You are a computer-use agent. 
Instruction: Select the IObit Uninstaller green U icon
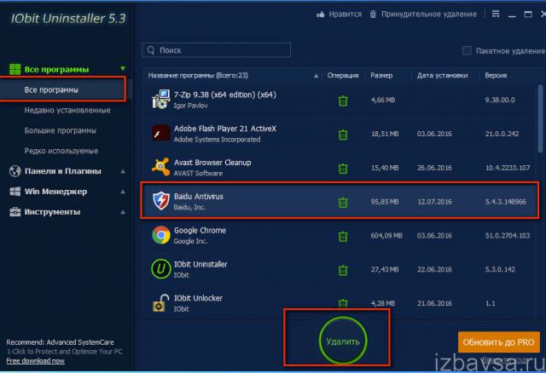tap(161, 269)
